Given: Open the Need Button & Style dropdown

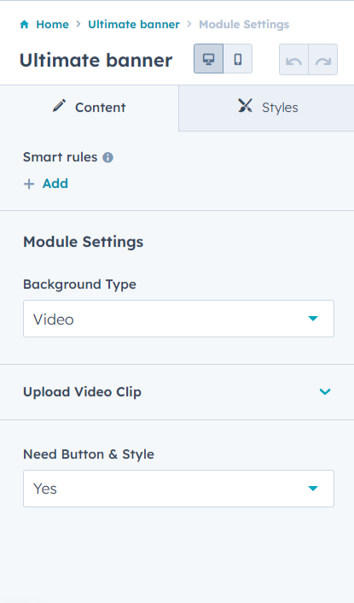Looking at the screenshot, I should click(x=178, y=489).
